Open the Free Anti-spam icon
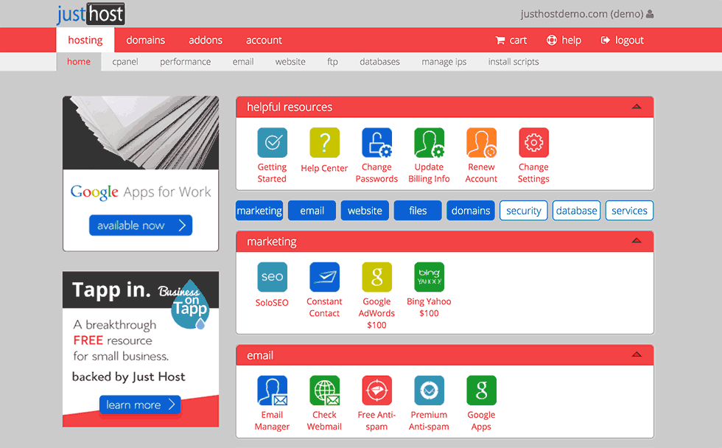The image size is (722, 448). pos(376,391)
